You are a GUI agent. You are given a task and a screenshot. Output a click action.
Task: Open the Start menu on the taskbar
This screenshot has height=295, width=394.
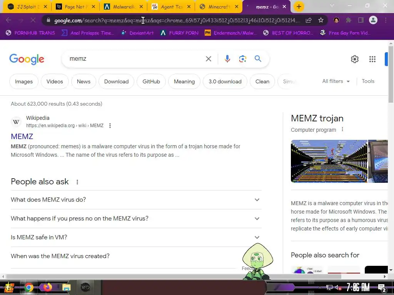pyautogui.click(x=9, y=287)
